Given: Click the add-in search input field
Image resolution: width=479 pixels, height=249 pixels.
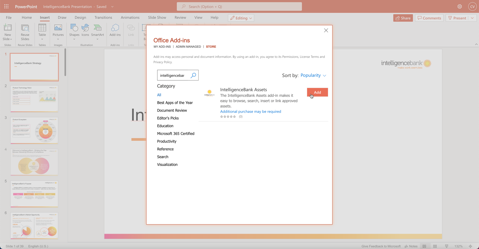Looking at the screenshot, I should point(173,76).
